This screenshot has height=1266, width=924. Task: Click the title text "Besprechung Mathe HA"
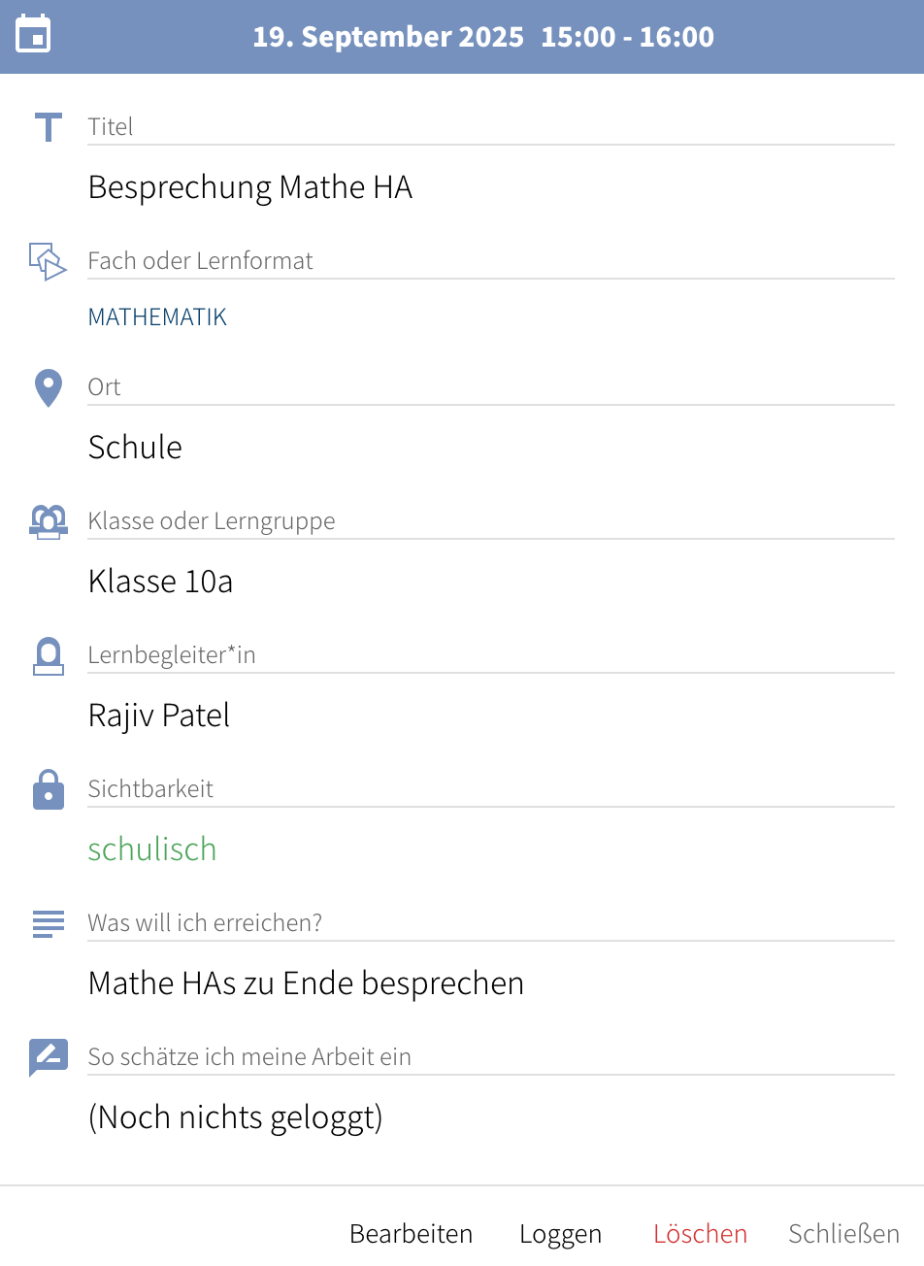[x=250, y=187]
